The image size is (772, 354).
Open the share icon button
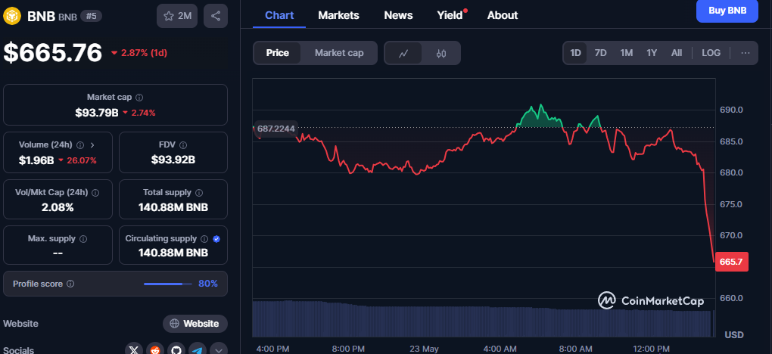pyautogui.click(x=216, y=16)
